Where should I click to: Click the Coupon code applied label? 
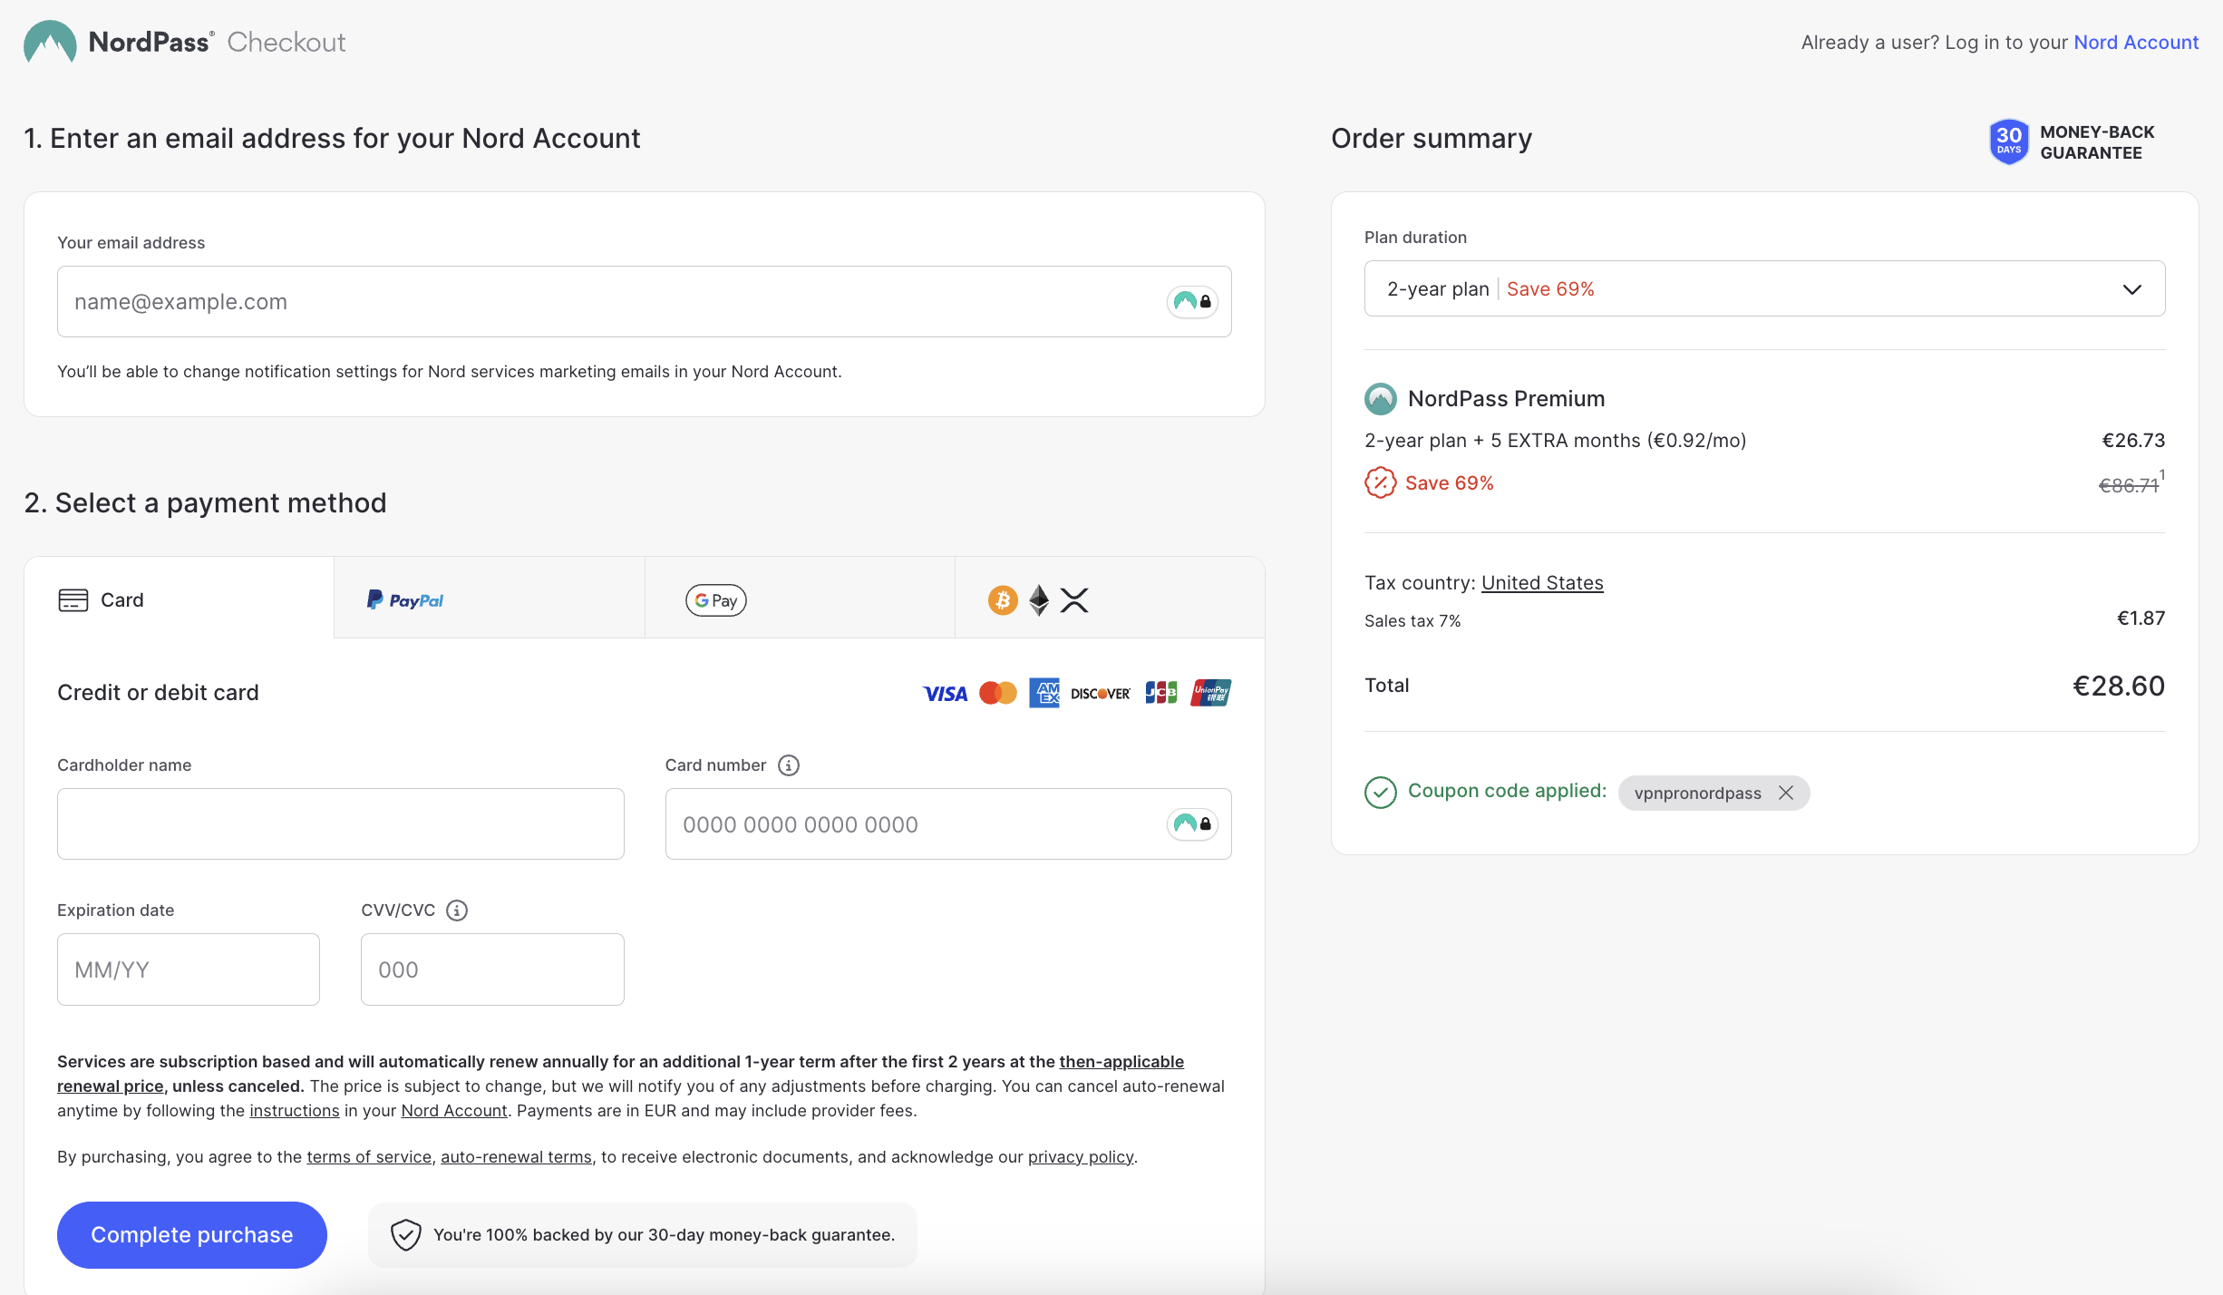(x=1507, y=791)
